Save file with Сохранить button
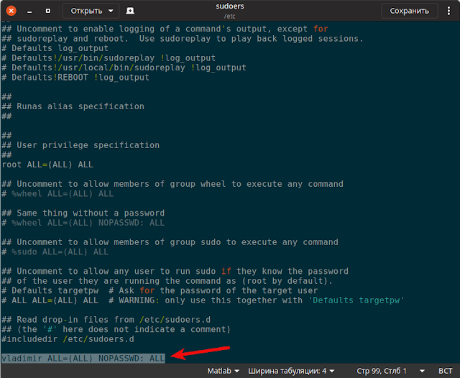Screen dimensions: 460x378 click(409, 11)
